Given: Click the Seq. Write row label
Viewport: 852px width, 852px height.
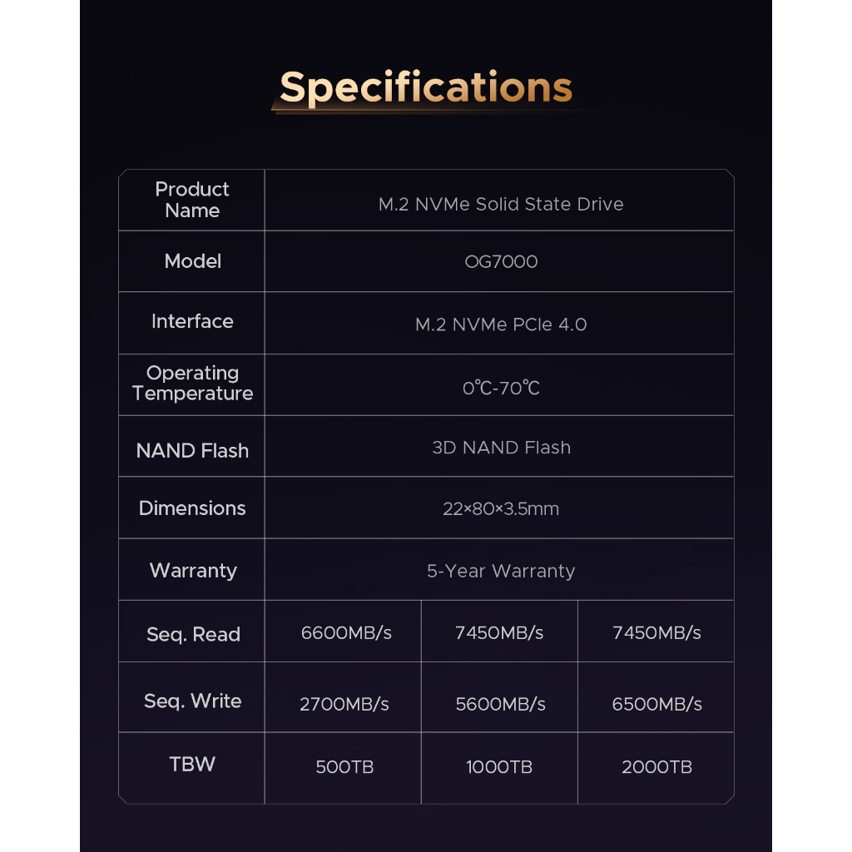Looking at the screenshot, I should pyautogui.click(x=192, y=701).
